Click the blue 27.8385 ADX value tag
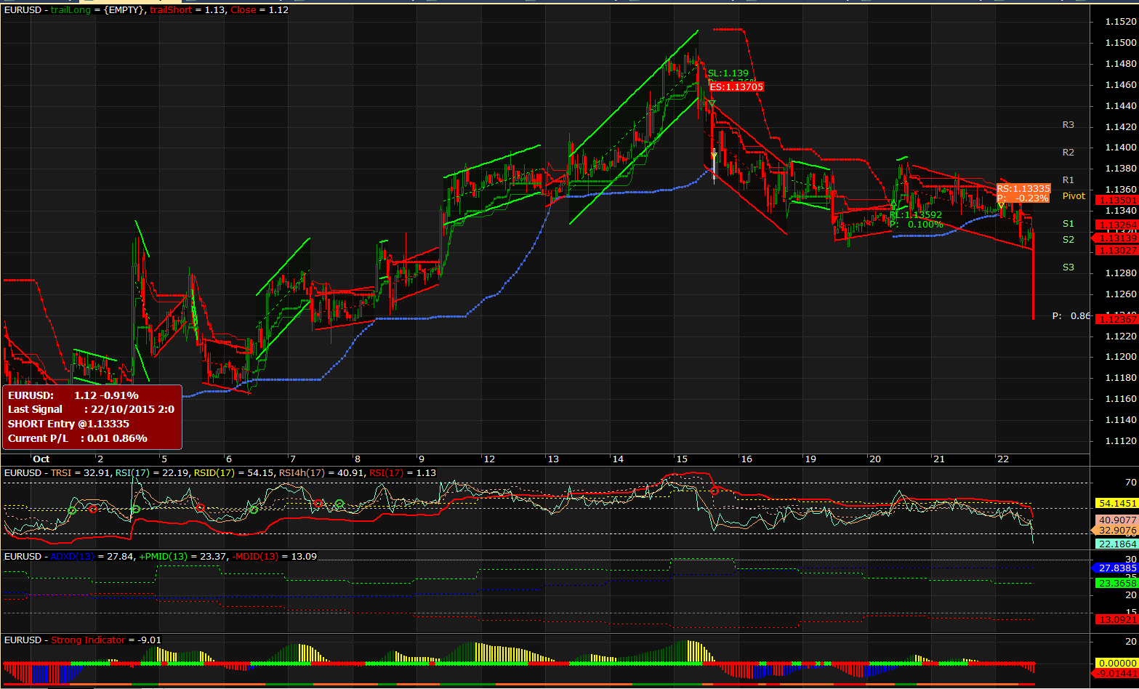This screenshot has width=1139, height=689. click(x=1116, y=568)
